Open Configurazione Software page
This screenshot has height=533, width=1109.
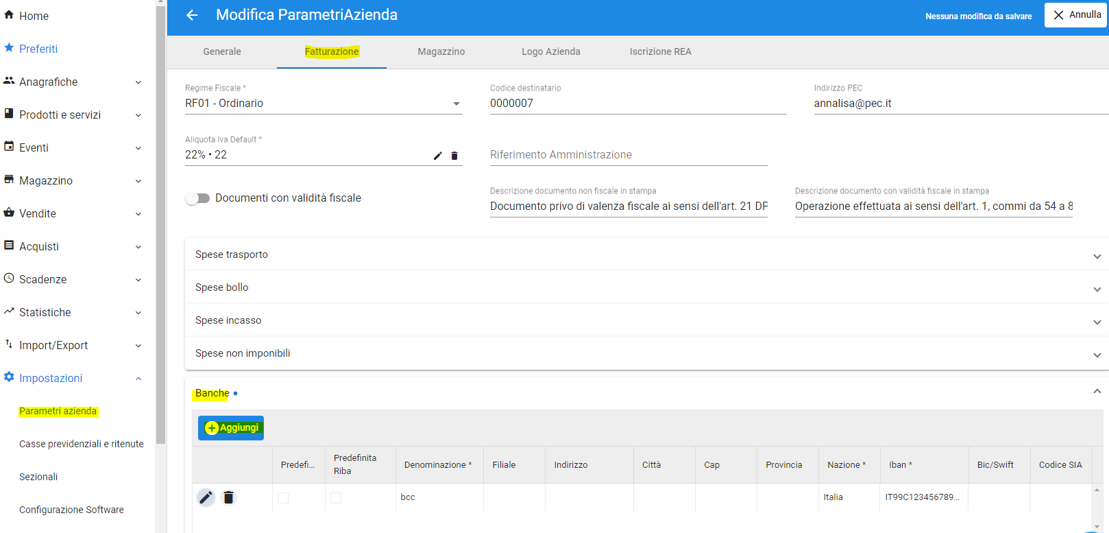(71, 510)
